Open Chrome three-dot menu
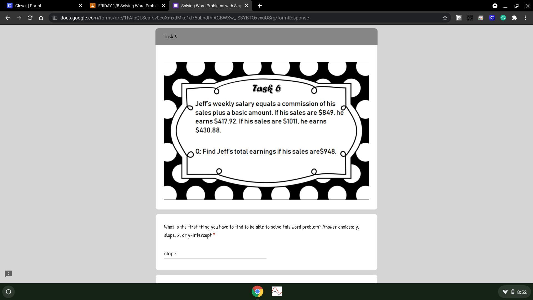533x300 pixels. point(526,18)
